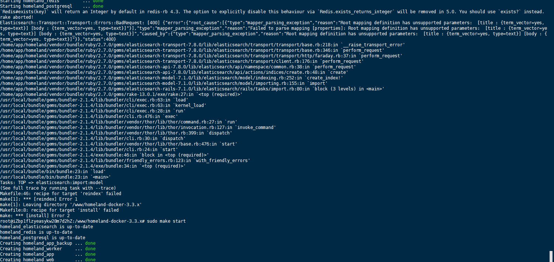Click the 'make: *** [install] Error 2' line
Screen dimensions: 554x262
35,216
